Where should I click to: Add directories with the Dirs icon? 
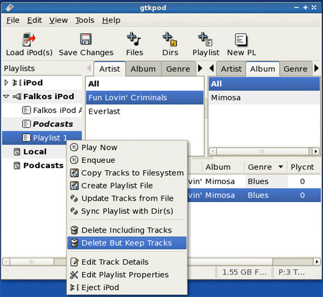coord(170,39)
